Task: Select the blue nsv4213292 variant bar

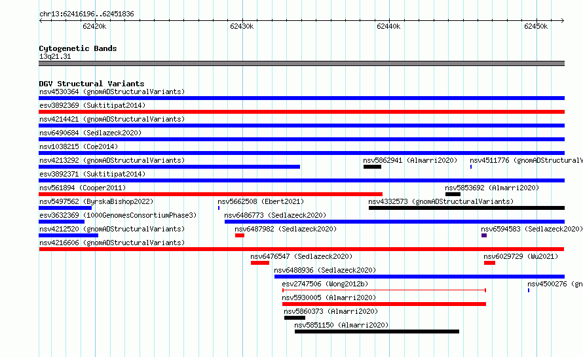Action: click(169, 167)
